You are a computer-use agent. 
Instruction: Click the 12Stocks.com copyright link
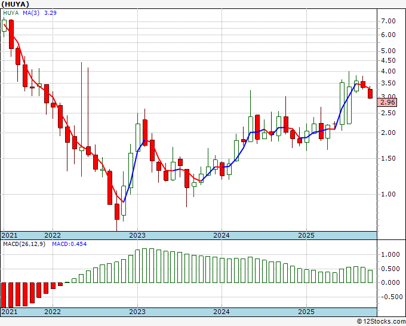coord(381,322)
